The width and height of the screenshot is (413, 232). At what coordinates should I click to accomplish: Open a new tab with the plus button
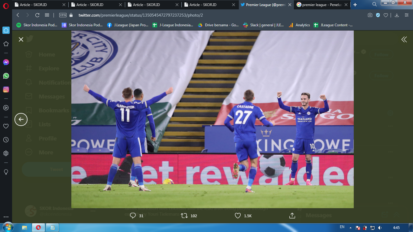(355, 5)
